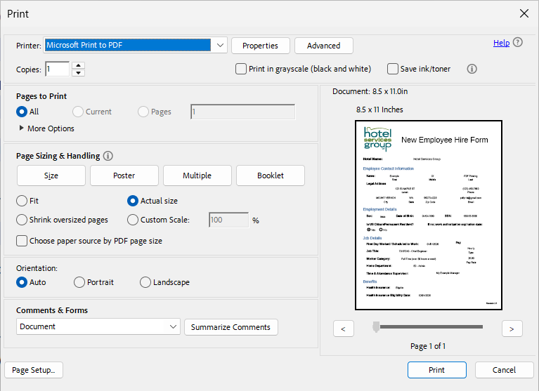Click Summarize Comments button
The height and width of the screenshot is (391, 539).
tap(231, 327)
